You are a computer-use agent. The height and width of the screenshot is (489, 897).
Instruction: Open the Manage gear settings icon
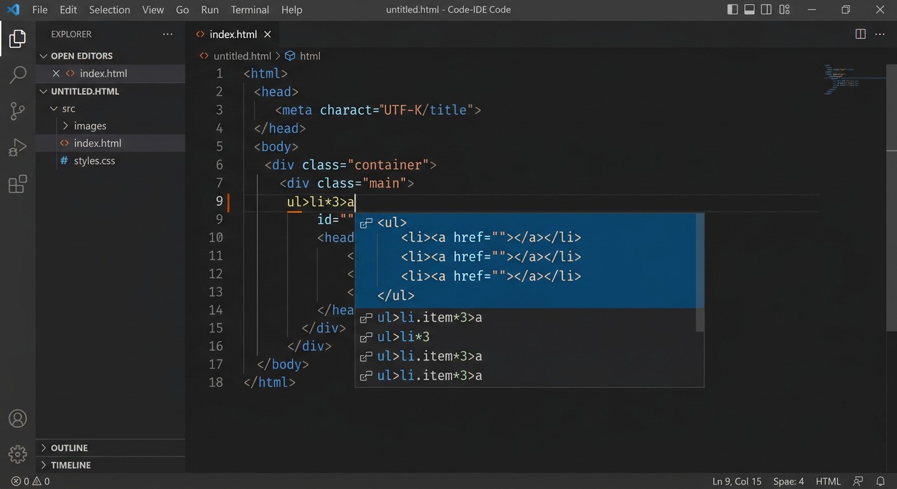(x=18, y=454)
